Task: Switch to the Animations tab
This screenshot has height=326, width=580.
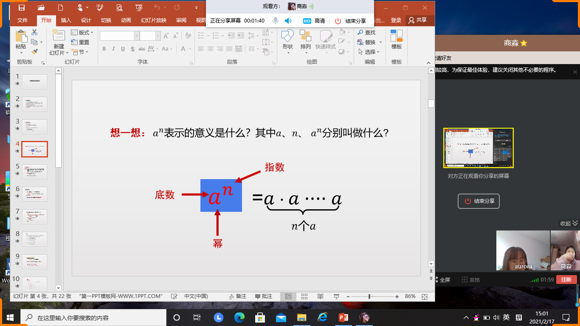Action: click(126, 20)
